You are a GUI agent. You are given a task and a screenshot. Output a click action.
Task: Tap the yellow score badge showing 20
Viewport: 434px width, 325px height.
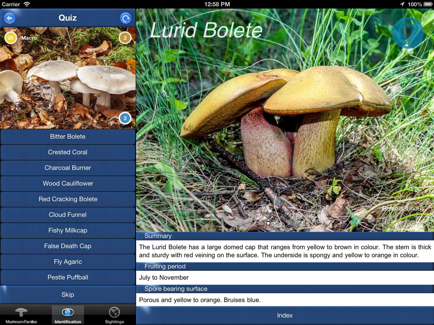(x=11, y=38)
